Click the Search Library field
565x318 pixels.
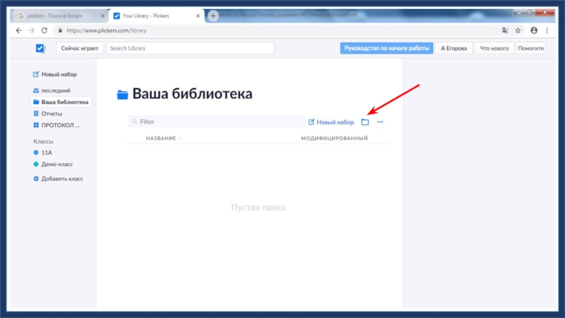(x=189, y=48)
